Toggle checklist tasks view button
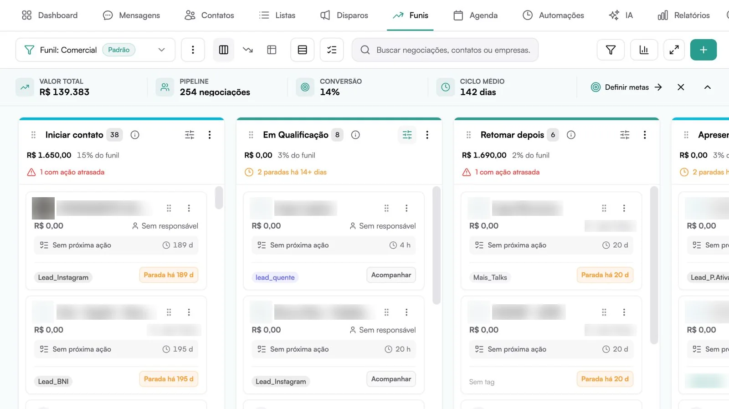The height and width of the screenshot is (409, 729). pos(332,50)
